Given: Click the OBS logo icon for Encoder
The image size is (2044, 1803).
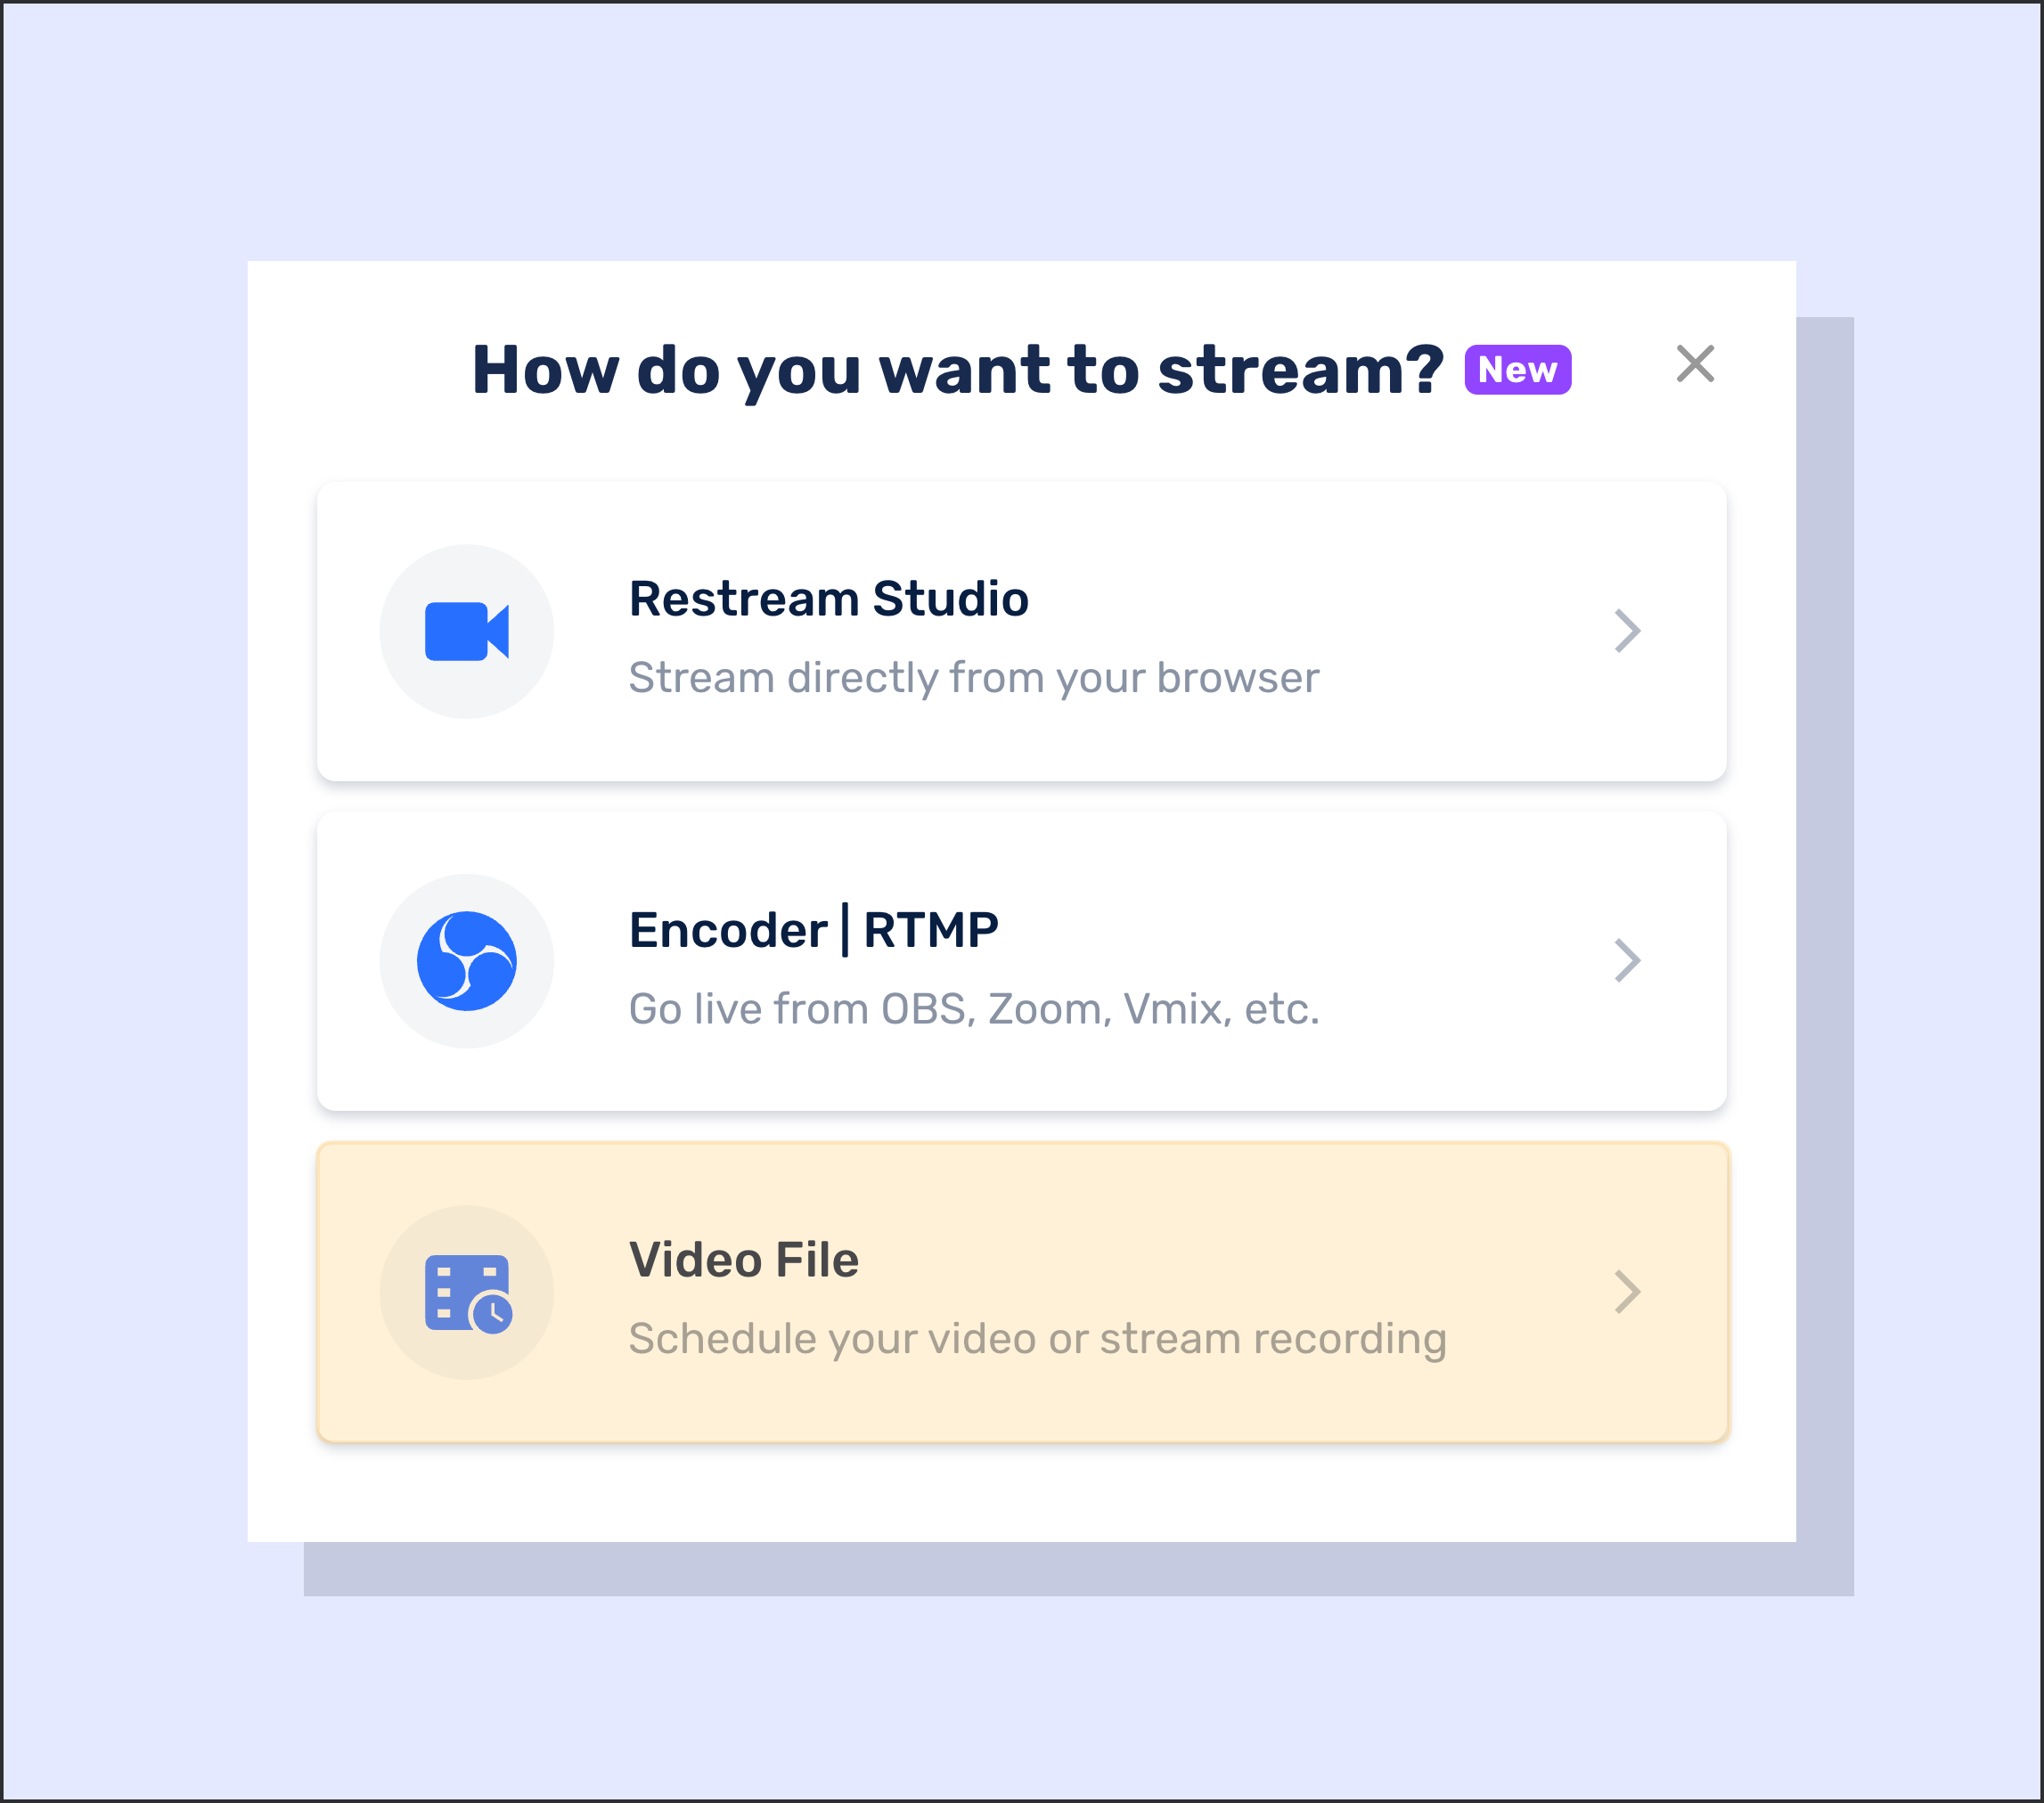Looking at the screenshot, I should point(466,961).
